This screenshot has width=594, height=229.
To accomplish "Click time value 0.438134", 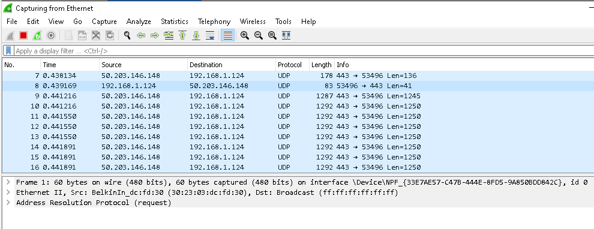I will pyautogui.click(x=59, y=76).
